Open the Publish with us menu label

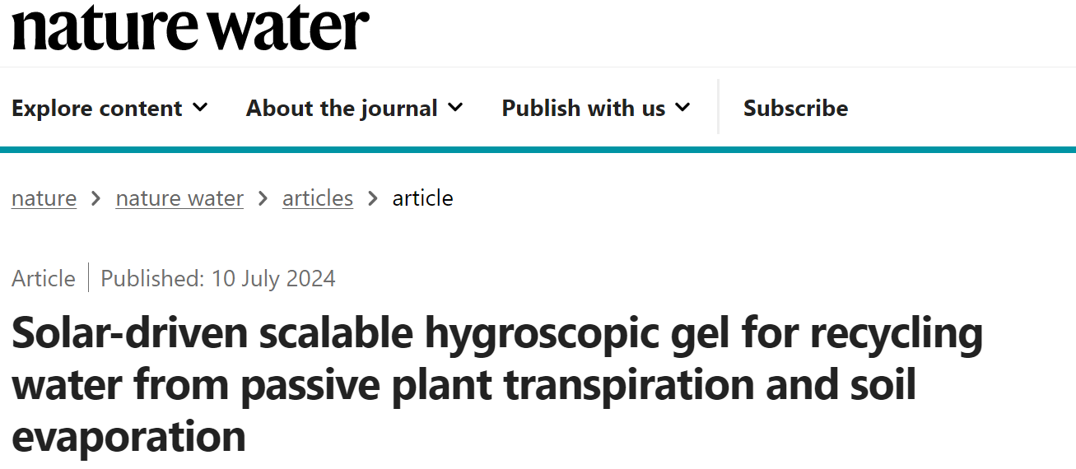(x=584, y=108)
